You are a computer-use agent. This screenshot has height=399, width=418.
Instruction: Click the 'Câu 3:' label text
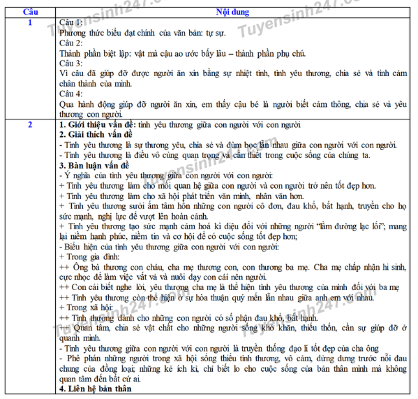click(71, 64)
